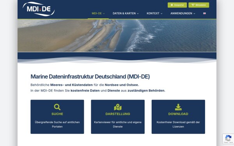Viewport: 234px width, 146px height.
Task: Click the magnifier icon above SUCHE
Action: (x=57, y=107)
